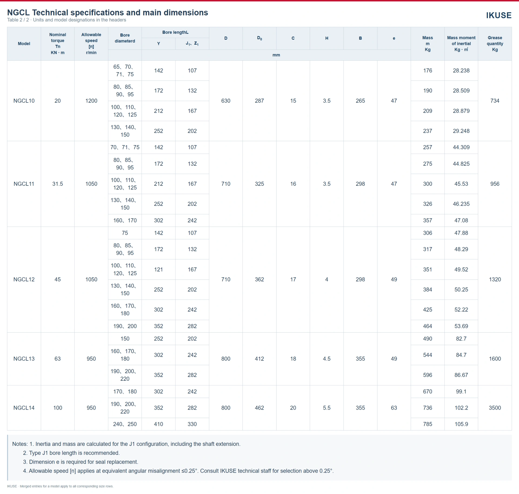Screen dimensions: 519x494
Task: Click the mass value 785
Action: 428,424
